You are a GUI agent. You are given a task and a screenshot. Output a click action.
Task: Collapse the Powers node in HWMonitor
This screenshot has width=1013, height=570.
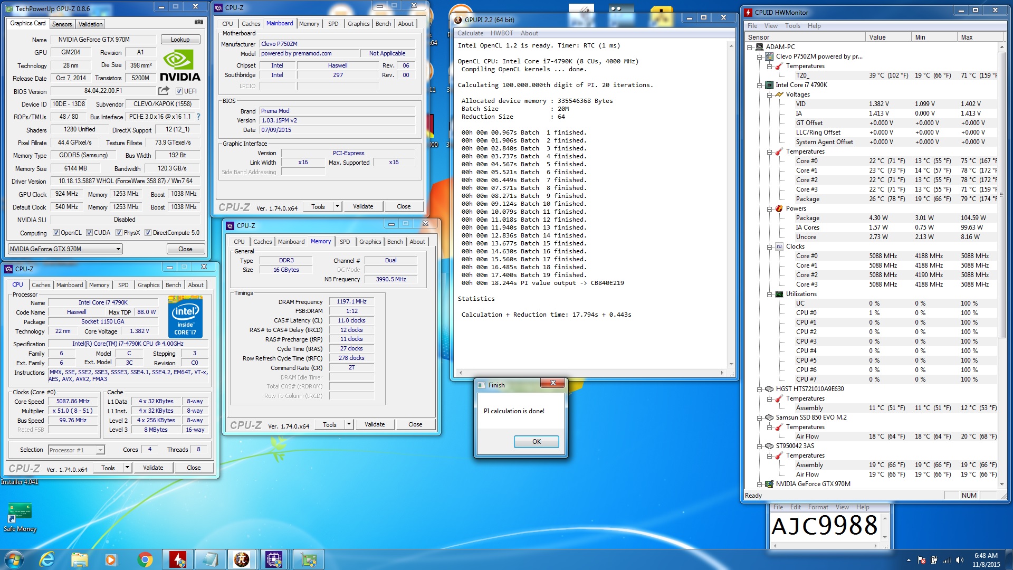point(769,208)
